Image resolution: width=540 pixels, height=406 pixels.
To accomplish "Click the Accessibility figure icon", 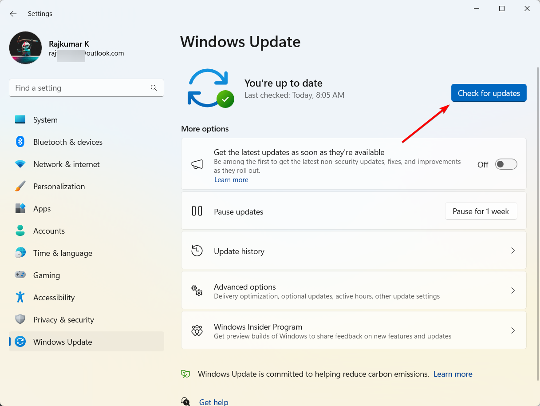I will 20,297.
